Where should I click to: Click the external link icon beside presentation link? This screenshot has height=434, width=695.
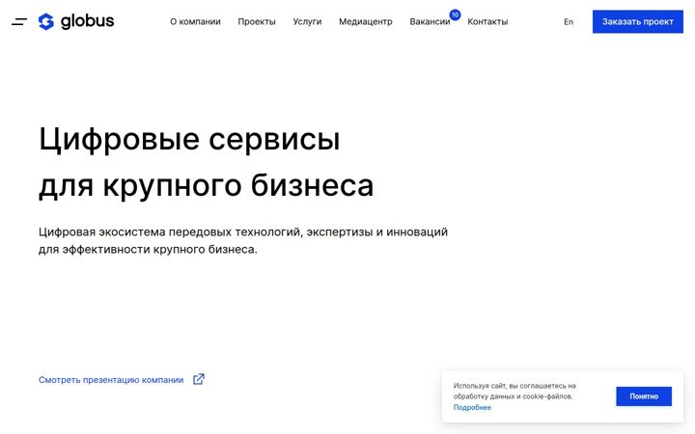199,379
